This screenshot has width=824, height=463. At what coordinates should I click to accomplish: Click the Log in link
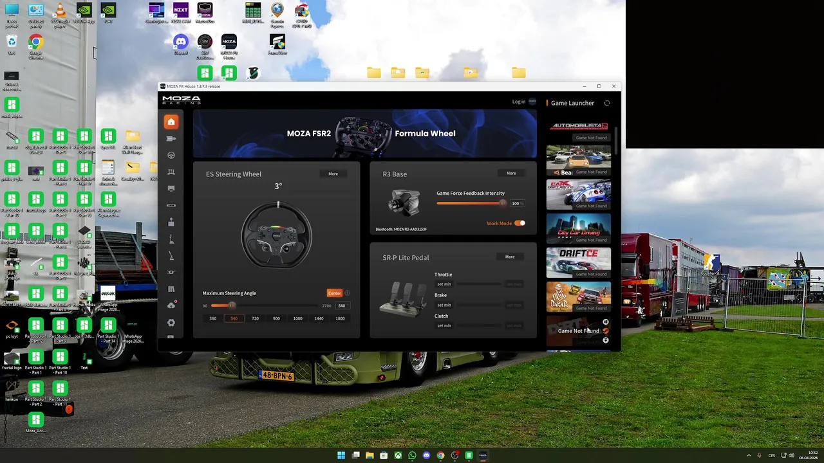coord(519,102)
